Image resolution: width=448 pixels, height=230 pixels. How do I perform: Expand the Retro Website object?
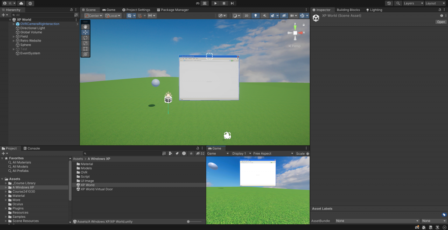pos(14,41)
